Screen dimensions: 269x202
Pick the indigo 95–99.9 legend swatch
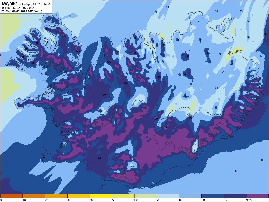click(x=235, y=196)
